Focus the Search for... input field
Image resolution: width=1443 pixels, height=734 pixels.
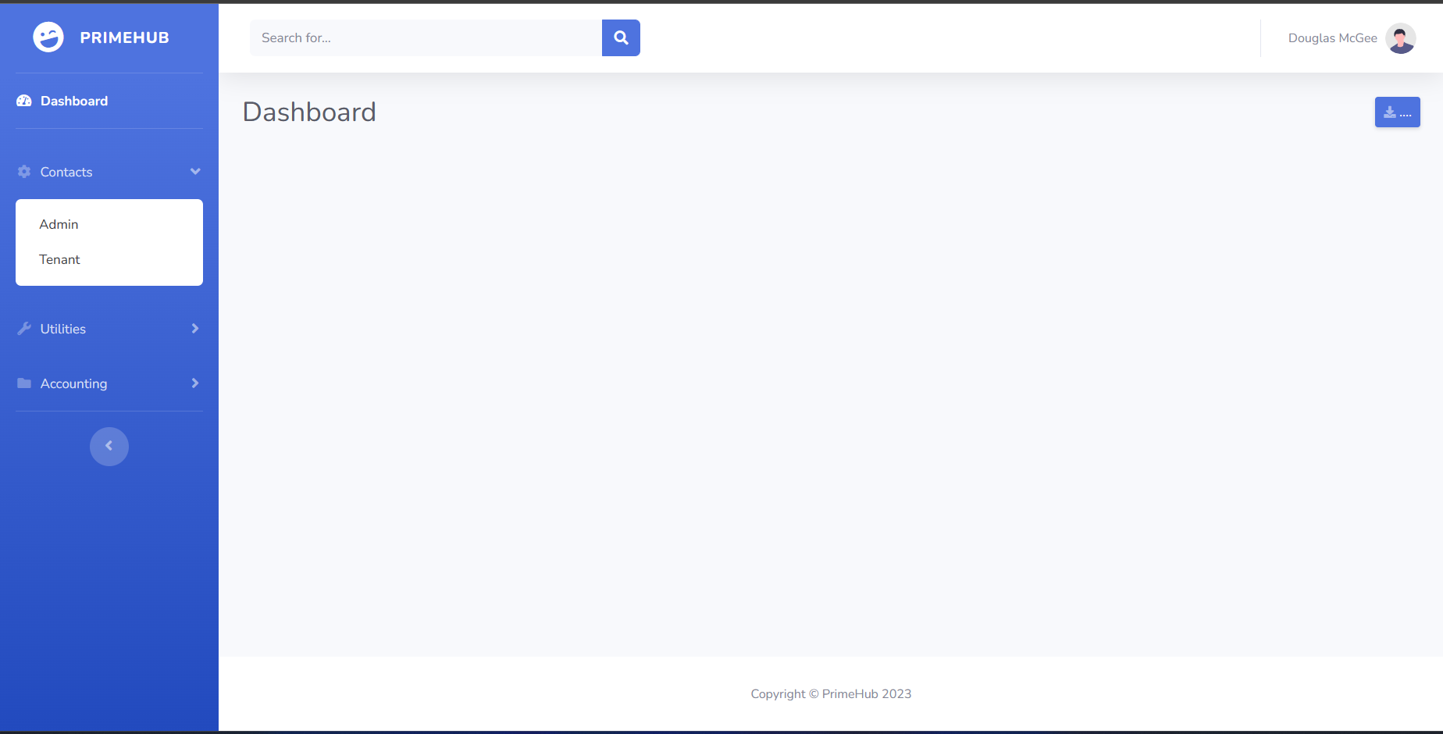click(426, 37)
